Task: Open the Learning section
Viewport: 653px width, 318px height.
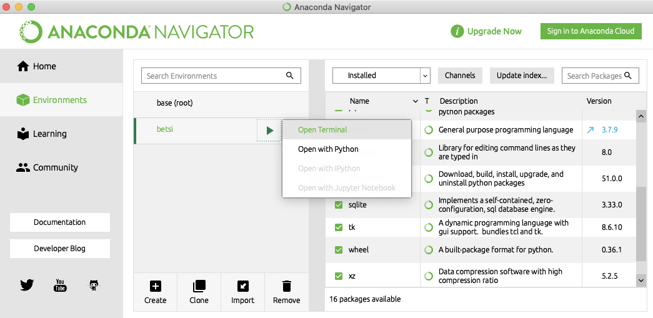Action: [x=41, y=134]
